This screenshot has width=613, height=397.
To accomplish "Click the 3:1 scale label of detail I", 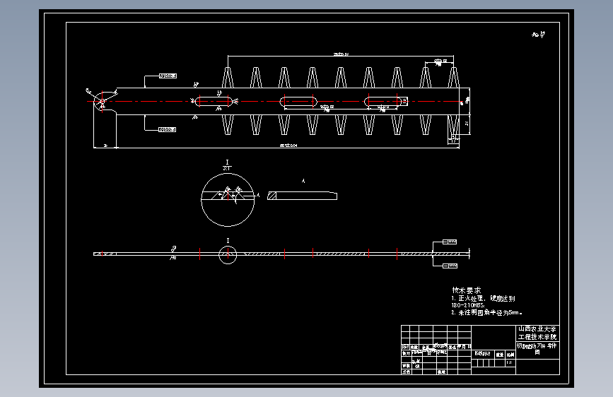I will tap(227, 168).
